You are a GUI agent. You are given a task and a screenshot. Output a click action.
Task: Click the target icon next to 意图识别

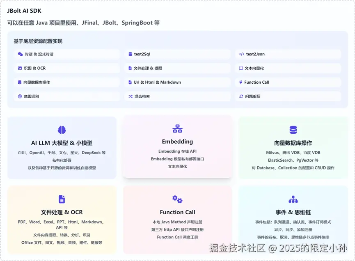[x=20, y=96]
